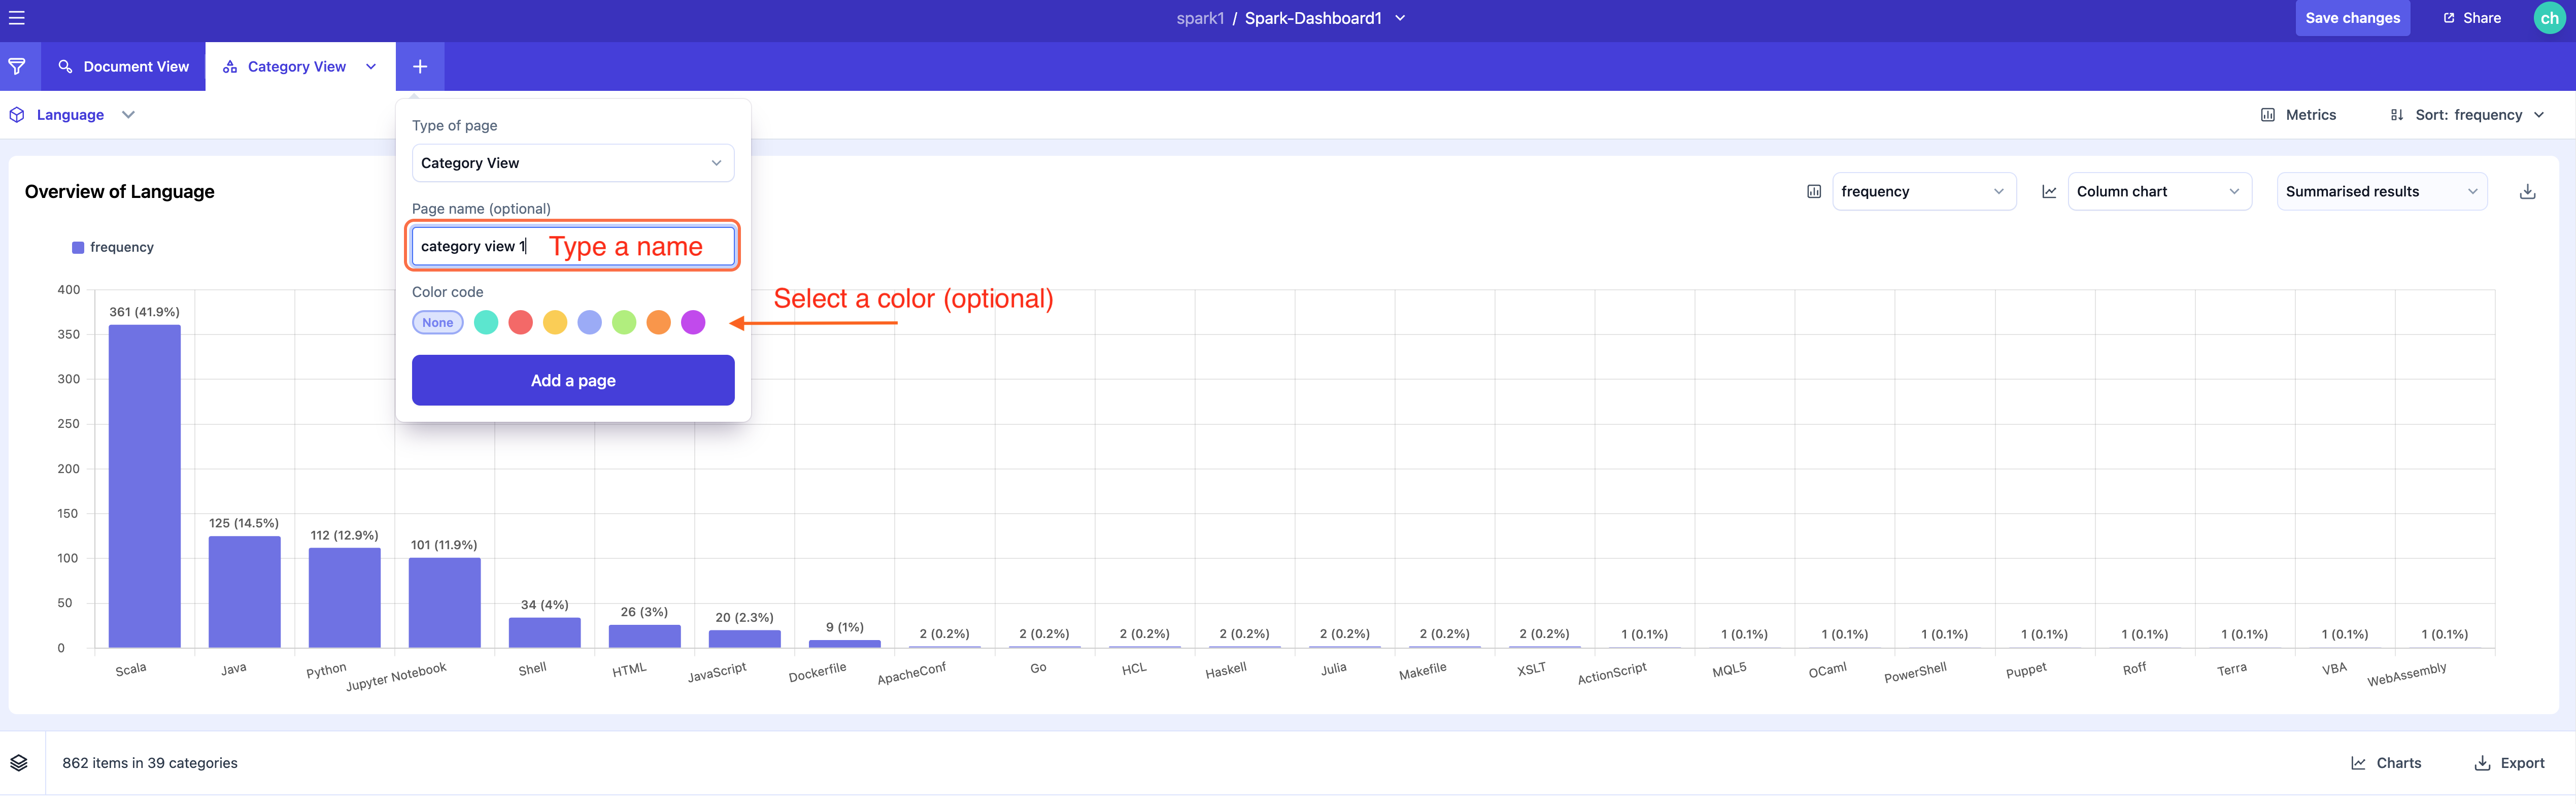This screenshot has width=2576, height=804.
Task: Click the plus icon to add page
Action: [x=420, y=66]
